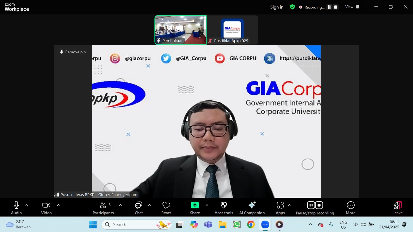413x232 pixels.
Task: Open Microsoft Teams from taskbar
Action: tap(208, 225)
